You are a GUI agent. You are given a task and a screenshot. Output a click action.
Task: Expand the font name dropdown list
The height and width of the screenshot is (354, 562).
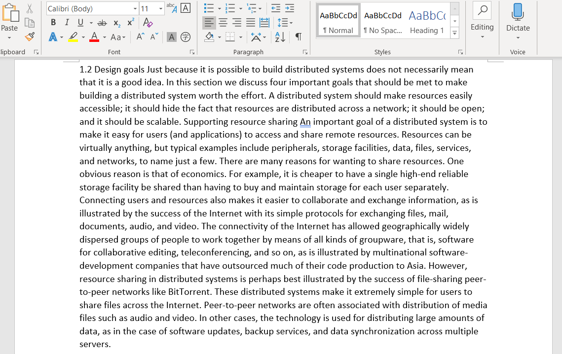135,8
